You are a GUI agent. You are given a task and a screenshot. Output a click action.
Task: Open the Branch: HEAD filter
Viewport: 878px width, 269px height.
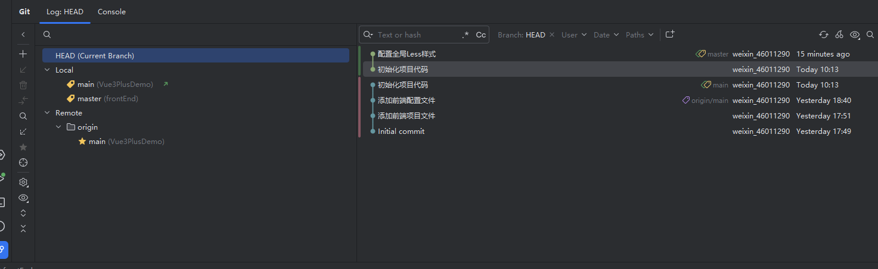522,35
